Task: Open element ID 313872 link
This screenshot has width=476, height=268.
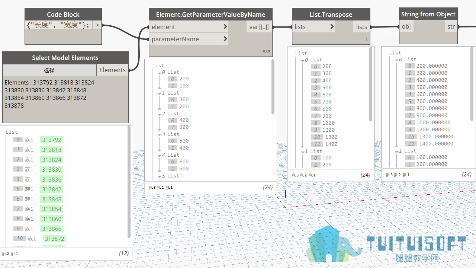Action: pyautogui.click(x=55, y=239)
